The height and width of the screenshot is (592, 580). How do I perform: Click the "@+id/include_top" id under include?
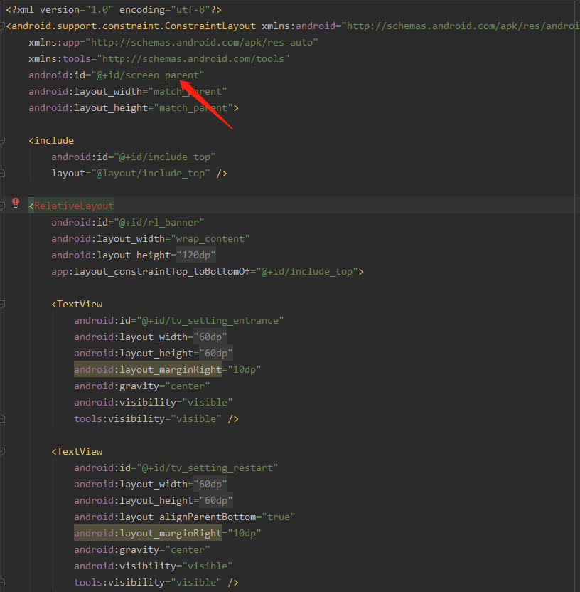tap(165, 157)
